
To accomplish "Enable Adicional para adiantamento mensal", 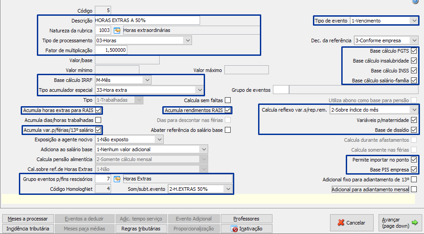I will pos(414,189).
